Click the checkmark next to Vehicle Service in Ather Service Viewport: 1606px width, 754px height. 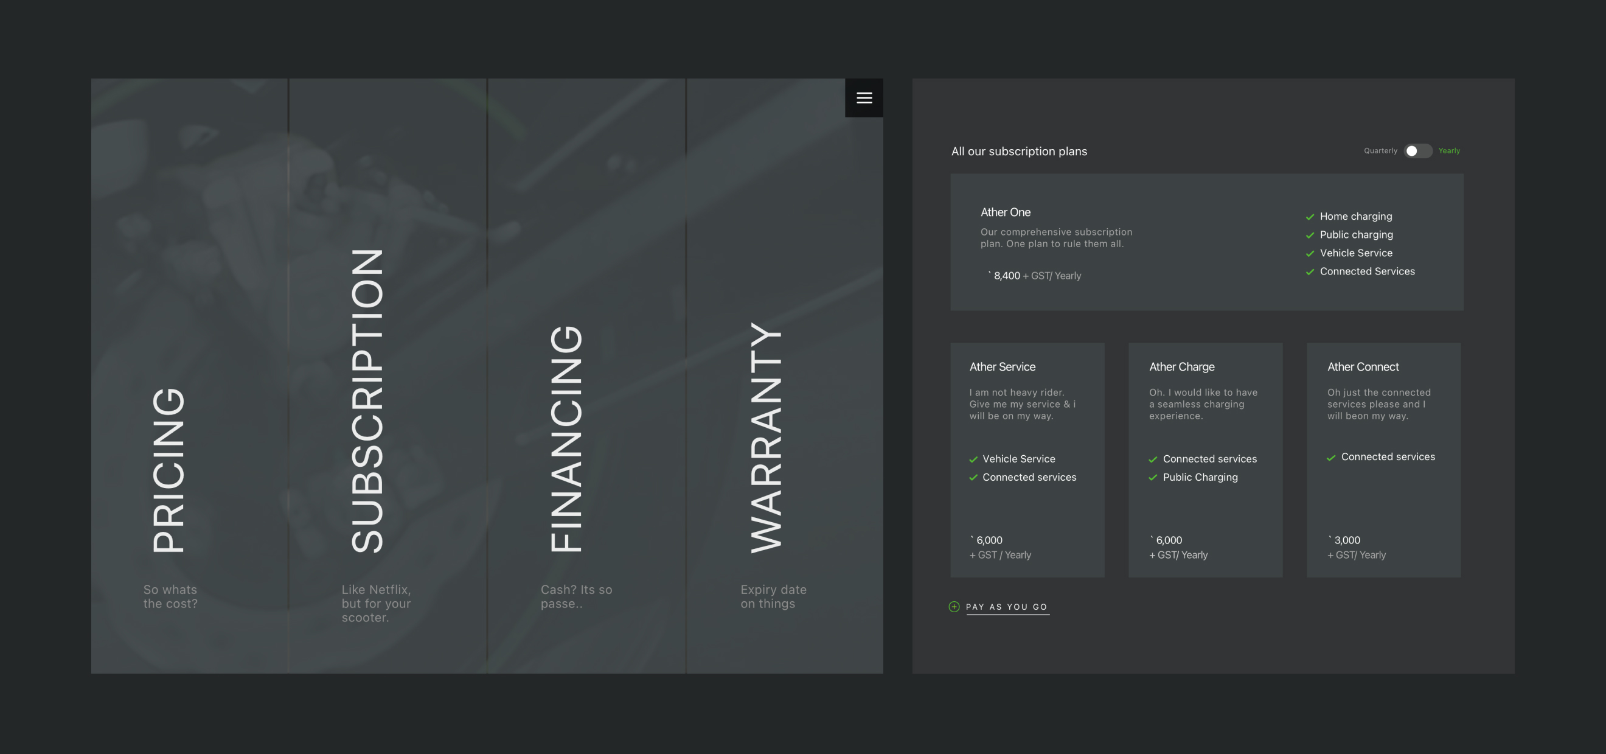pyautogui.click(x=973, y=459)
